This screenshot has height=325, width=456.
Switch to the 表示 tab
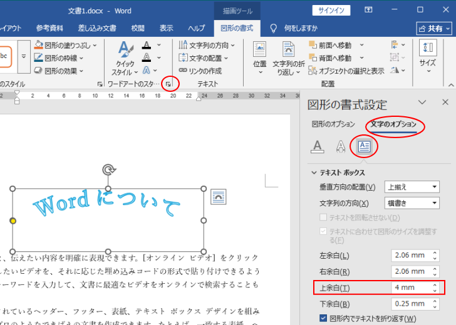[167, 28]
